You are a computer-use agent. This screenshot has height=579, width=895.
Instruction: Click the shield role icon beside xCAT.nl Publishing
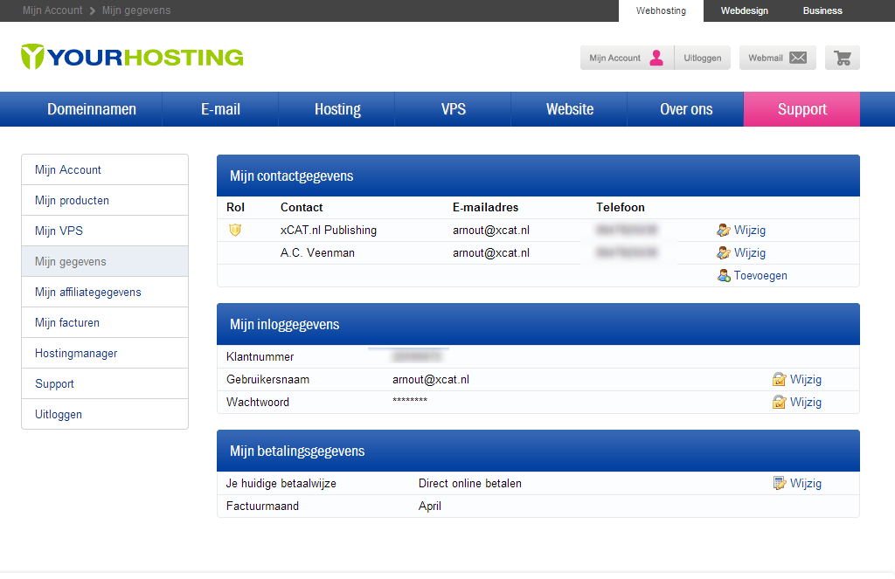[x=234, y=231]
